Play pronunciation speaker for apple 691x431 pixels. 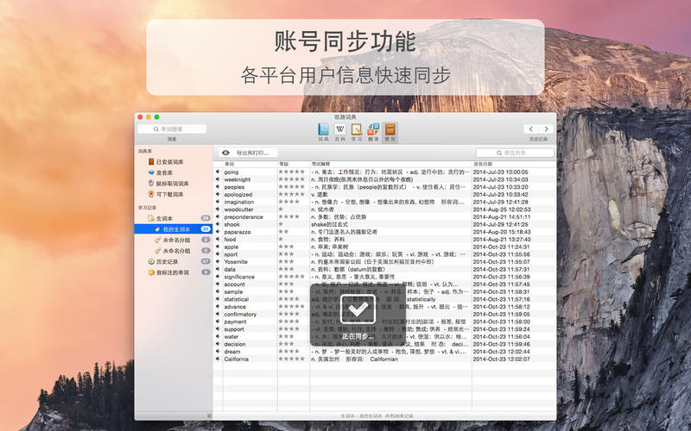pyautogui.click(x=218, y=247)
